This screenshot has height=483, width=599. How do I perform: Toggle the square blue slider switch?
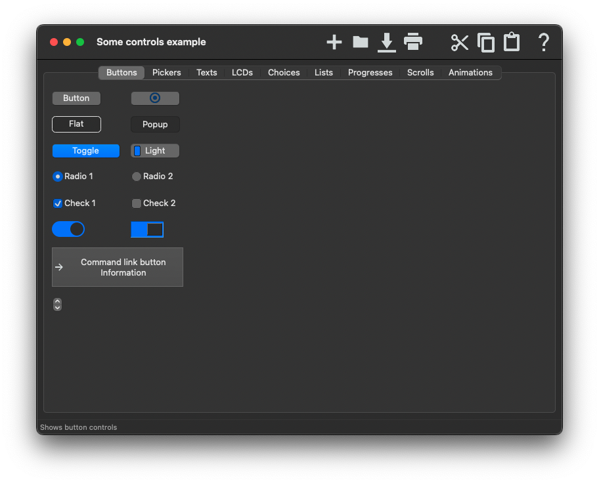pyautogui.click(x=147, y=230)
